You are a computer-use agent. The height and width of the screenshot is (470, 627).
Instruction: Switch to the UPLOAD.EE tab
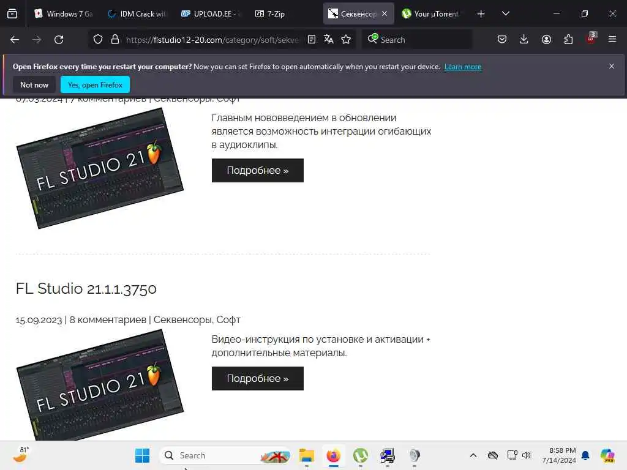[211, 13]
